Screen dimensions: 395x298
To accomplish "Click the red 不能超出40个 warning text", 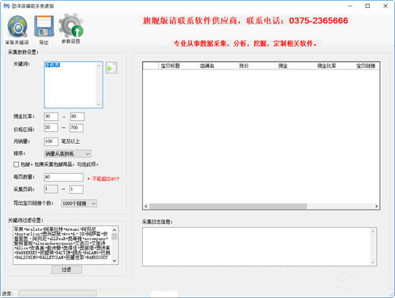I will click(106, 179).
